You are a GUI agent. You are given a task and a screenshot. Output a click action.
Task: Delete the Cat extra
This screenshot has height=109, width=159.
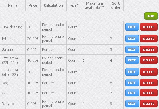(x=149, y=93)
